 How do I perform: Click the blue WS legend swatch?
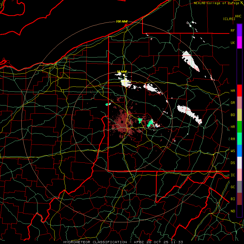(239, 151)
